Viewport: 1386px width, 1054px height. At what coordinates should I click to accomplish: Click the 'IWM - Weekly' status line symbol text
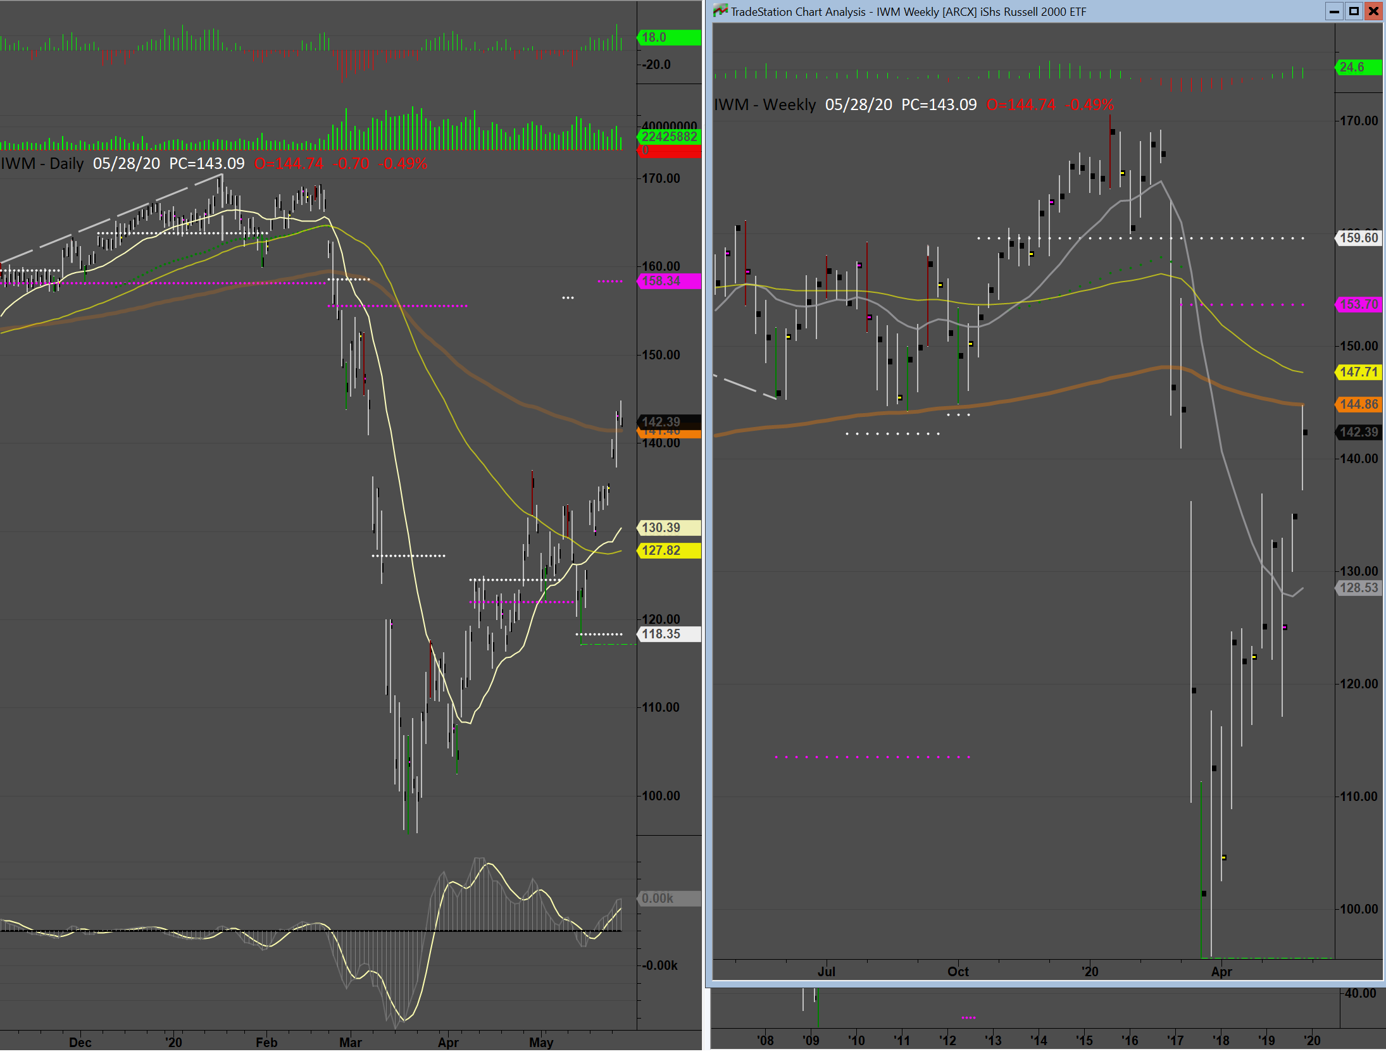point(765,104)
